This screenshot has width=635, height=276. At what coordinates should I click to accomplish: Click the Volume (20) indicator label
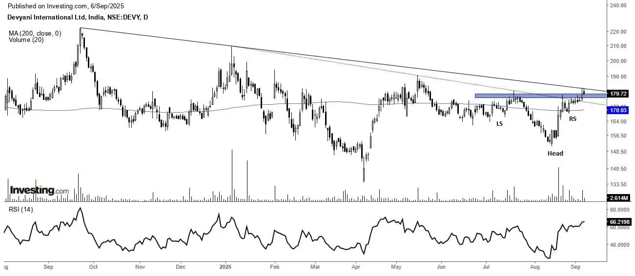coord(26,40)
